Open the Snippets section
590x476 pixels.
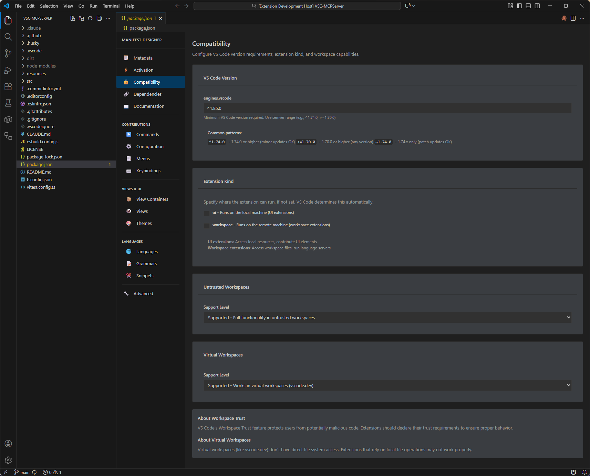[x=151, y=276]
